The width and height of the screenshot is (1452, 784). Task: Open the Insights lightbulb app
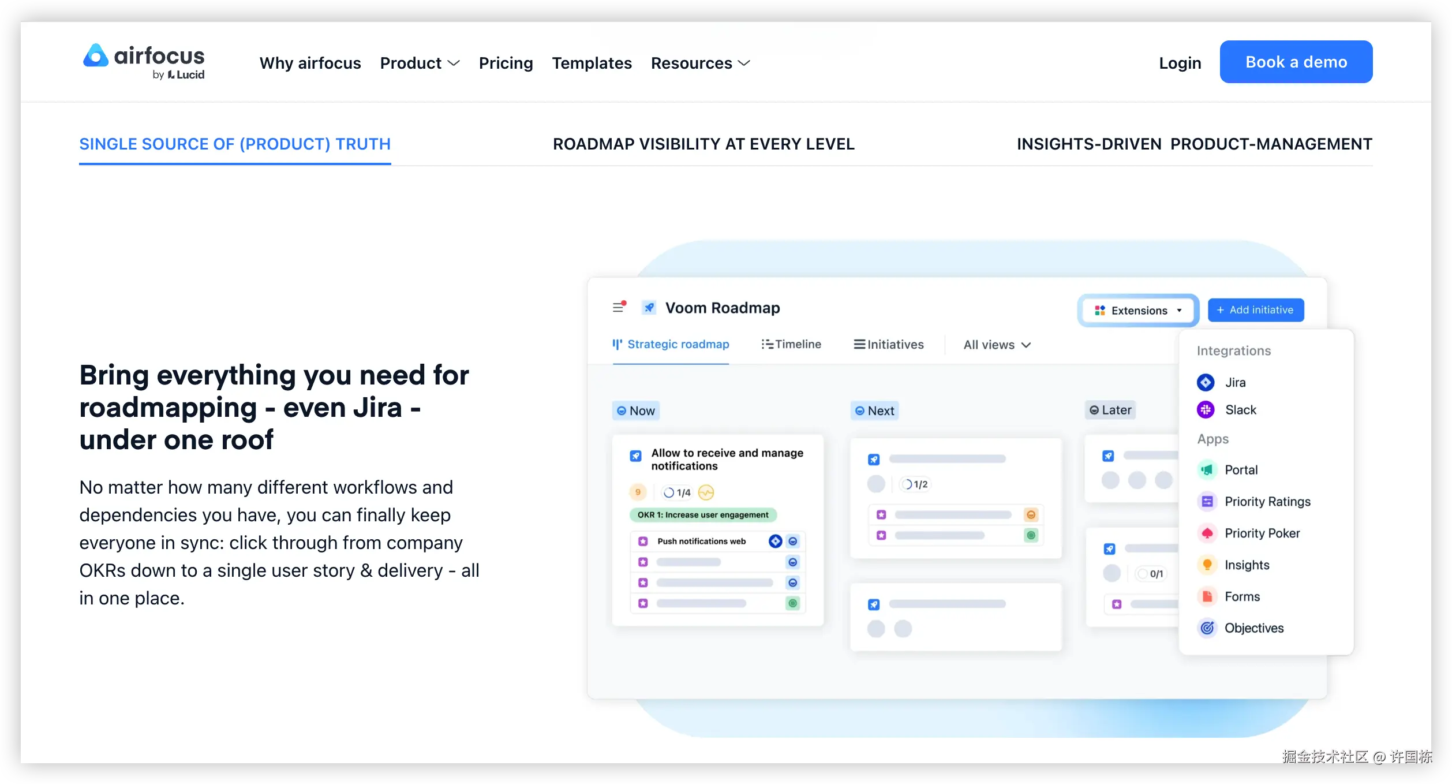(1207, 565)
